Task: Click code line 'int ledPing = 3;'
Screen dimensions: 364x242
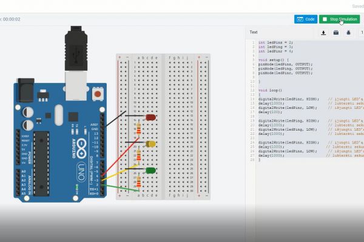Action: 275,47
